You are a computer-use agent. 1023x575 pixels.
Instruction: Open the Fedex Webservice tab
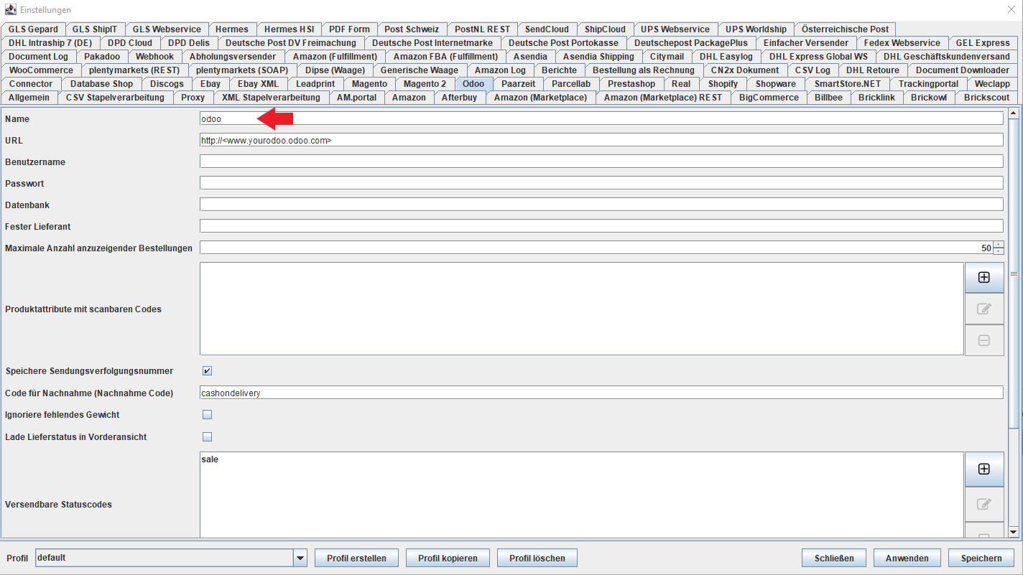[902, 43]
